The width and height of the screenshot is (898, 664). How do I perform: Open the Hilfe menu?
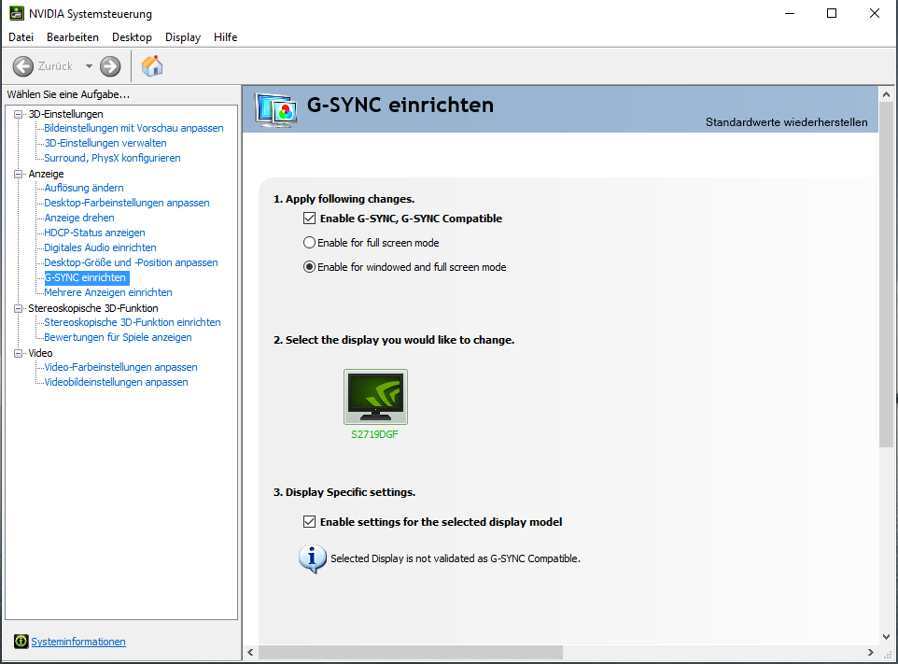tap(225, 37)
